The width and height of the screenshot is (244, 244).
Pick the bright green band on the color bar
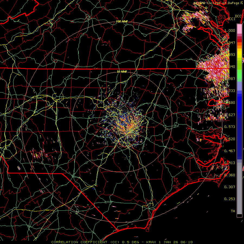pos(239,74)
